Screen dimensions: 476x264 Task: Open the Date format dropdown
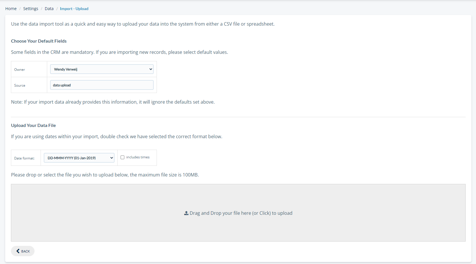click(79, 158)
